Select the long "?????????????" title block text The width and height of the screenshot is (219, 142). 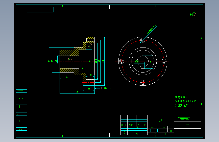click(x=184, y=118)
